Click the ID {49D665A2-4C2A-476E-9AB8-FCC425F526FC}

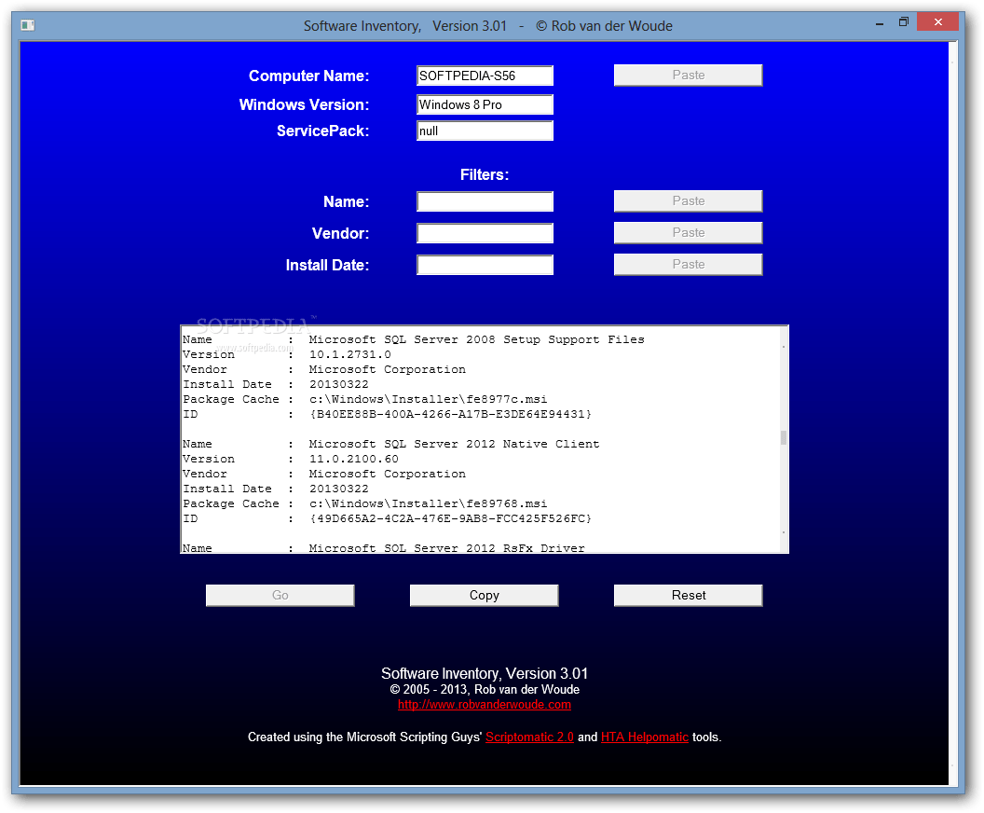coord(451,518)
